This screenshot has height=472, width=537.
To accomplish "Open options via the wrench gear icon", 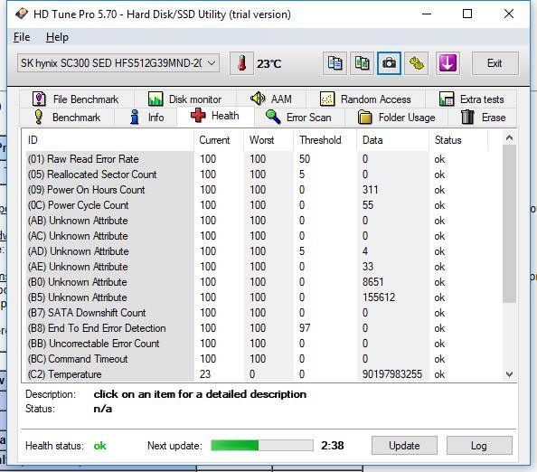I will (416, 63).
